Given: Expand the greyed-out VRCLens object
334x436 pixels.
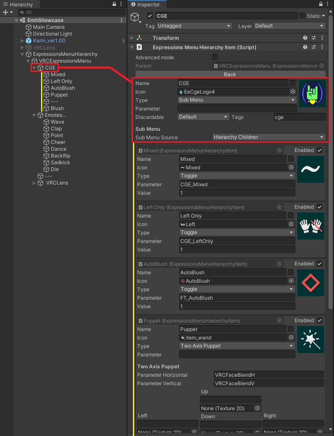Looking at the screenshot, I should pyautogui.click(x=22, y=48).
